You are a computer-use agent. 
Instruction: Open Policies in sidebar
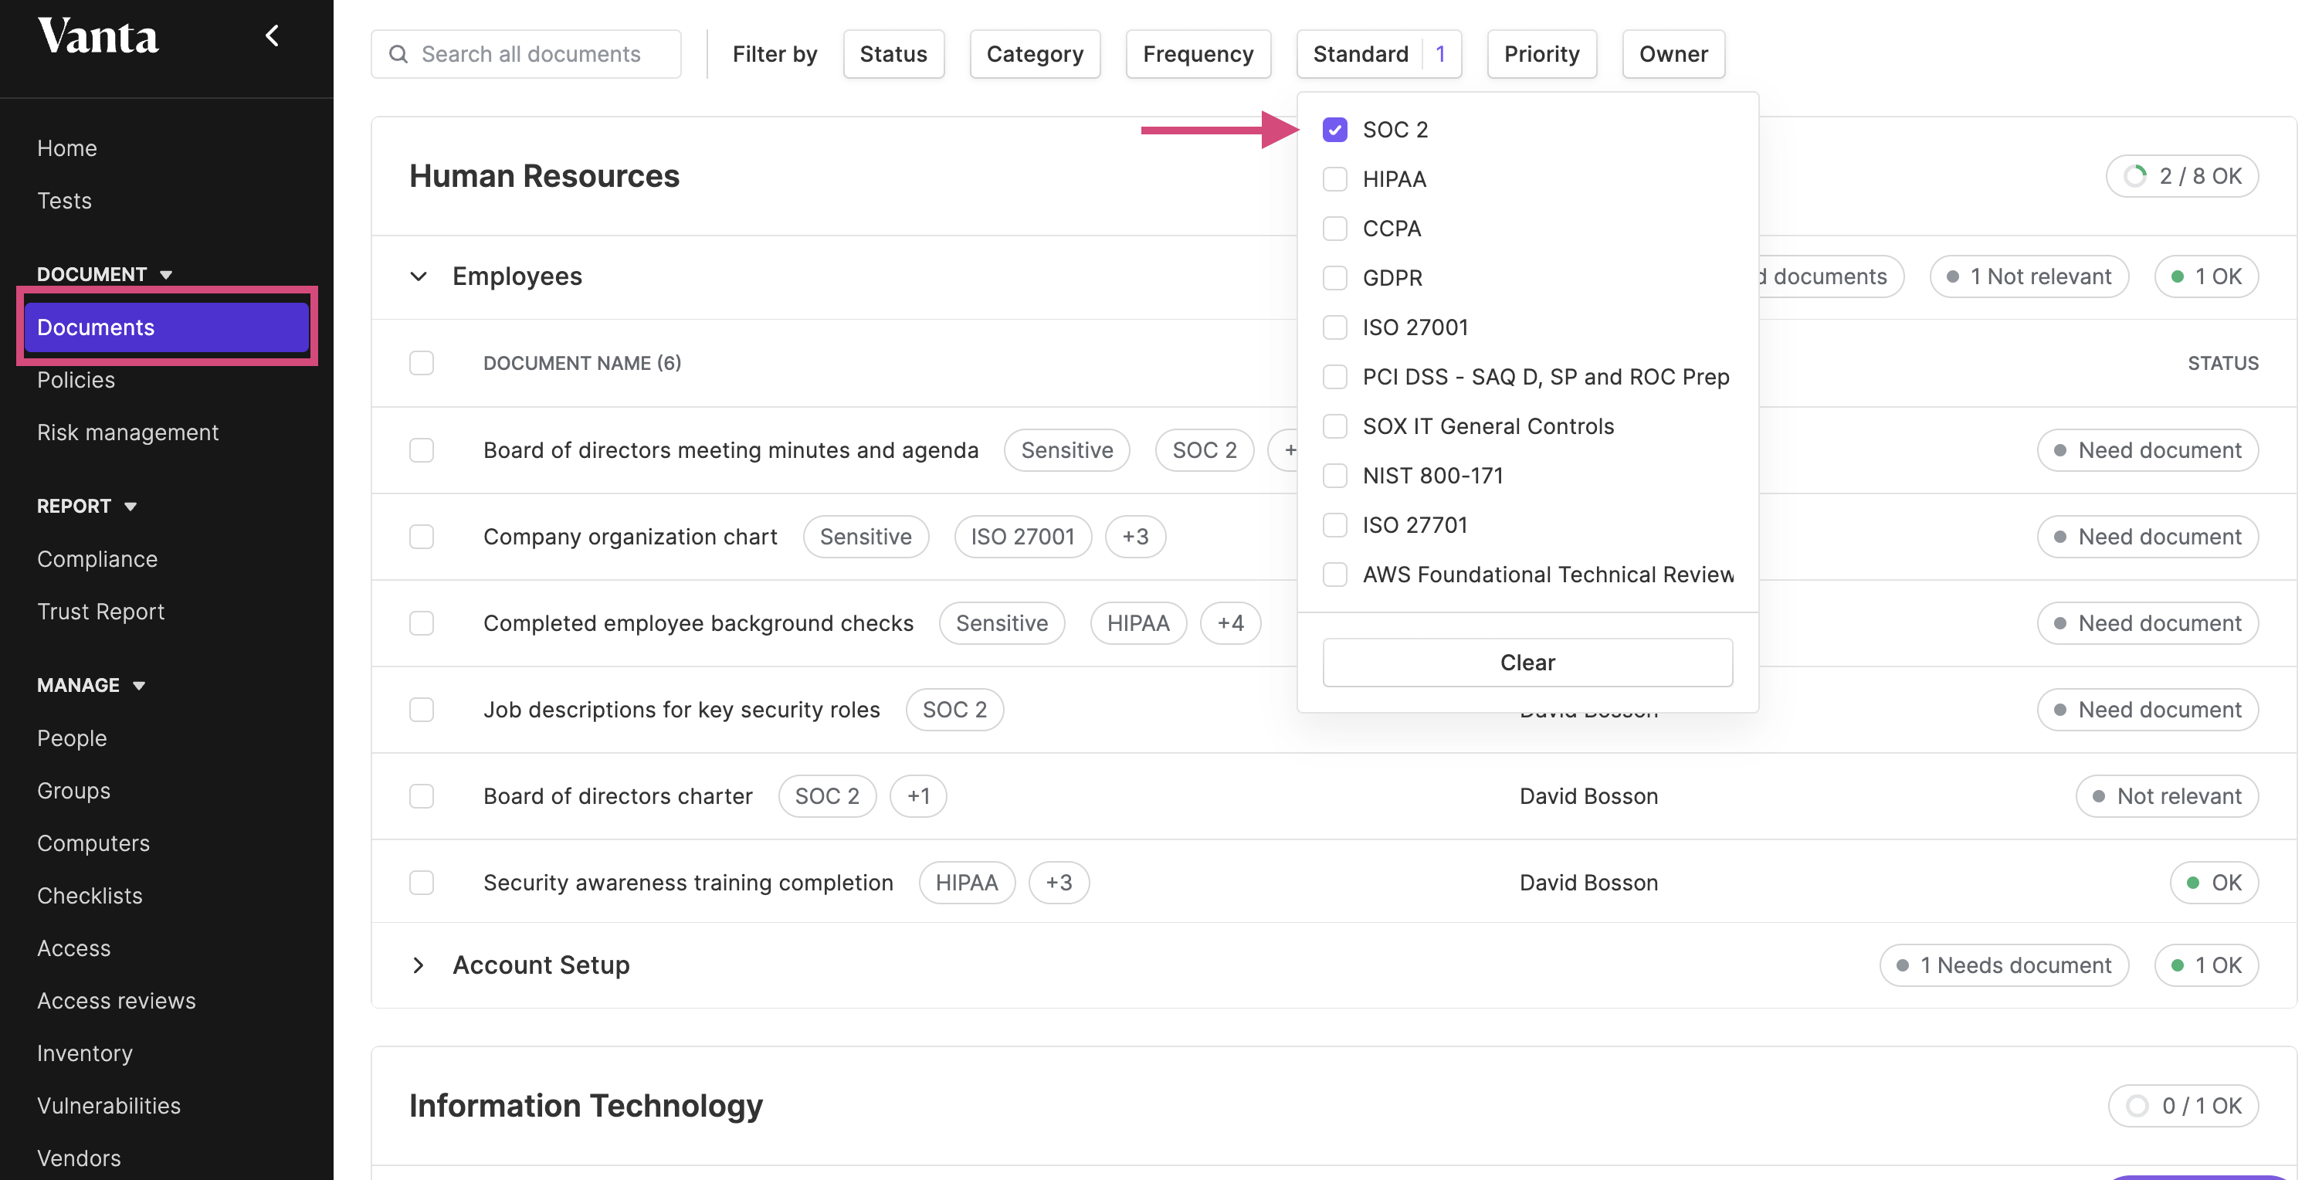[76, 380]
